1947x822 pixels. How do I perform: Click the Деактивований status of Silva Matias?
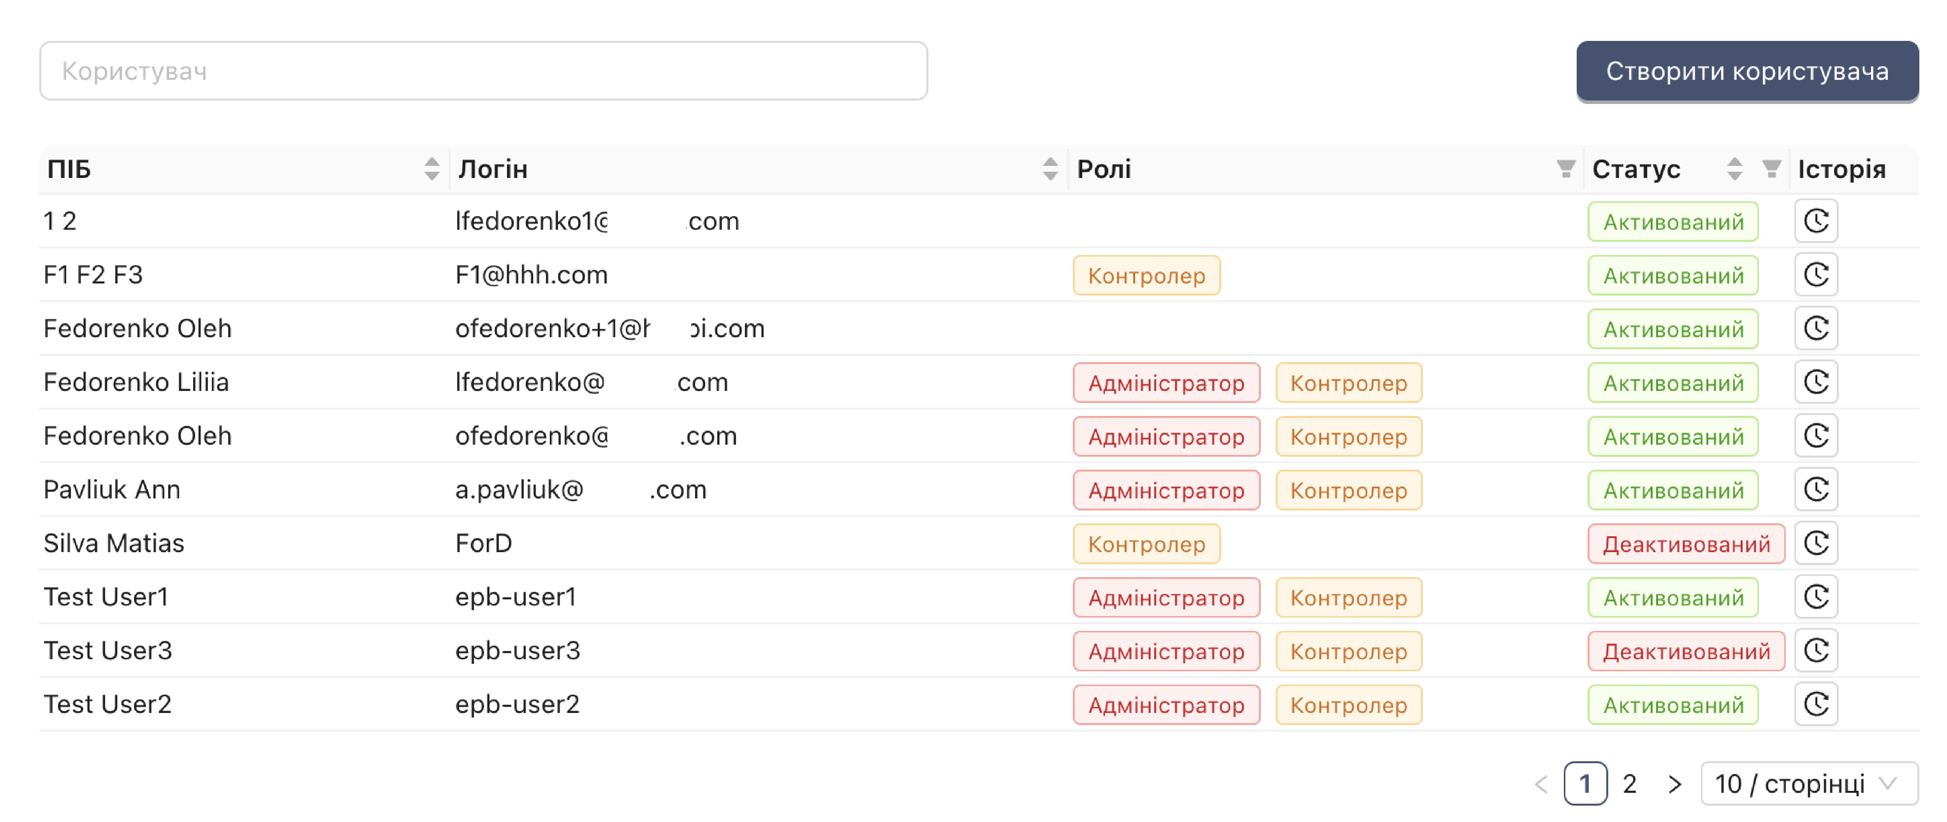click(1685, 544)
